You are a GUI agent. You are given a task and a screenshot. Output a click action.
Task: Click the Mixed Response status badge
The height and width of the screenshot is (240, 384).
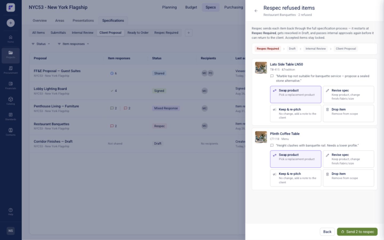[x=166, y=108]
